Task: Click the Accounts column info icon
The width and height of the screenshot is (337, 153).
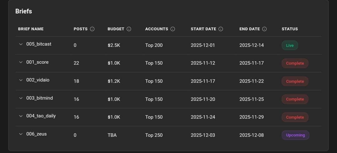Action: (173, 29)
